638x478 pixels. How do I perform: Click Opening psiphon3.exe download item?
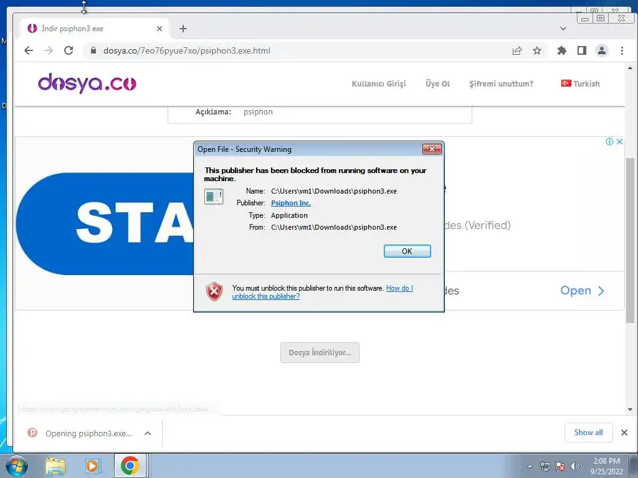pos(88,433)
